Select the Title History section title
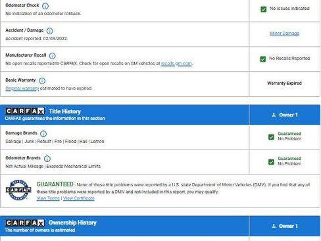The image size is (321, 241). coord(64,111)
